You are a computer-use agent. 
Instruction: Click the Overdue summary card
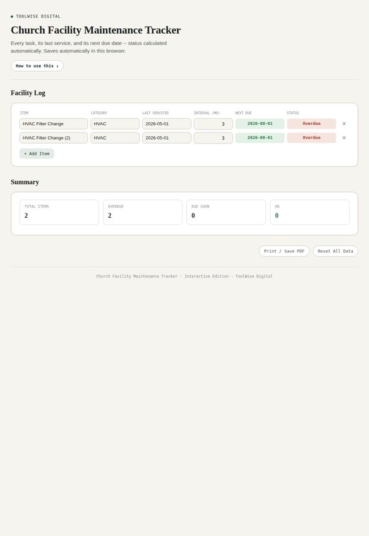tap(142, 212)
